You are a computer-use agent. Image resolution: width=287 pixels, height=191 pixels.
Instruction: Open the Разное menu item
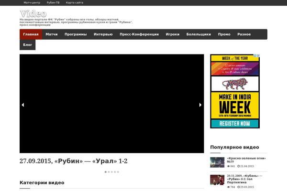[244, 34]
